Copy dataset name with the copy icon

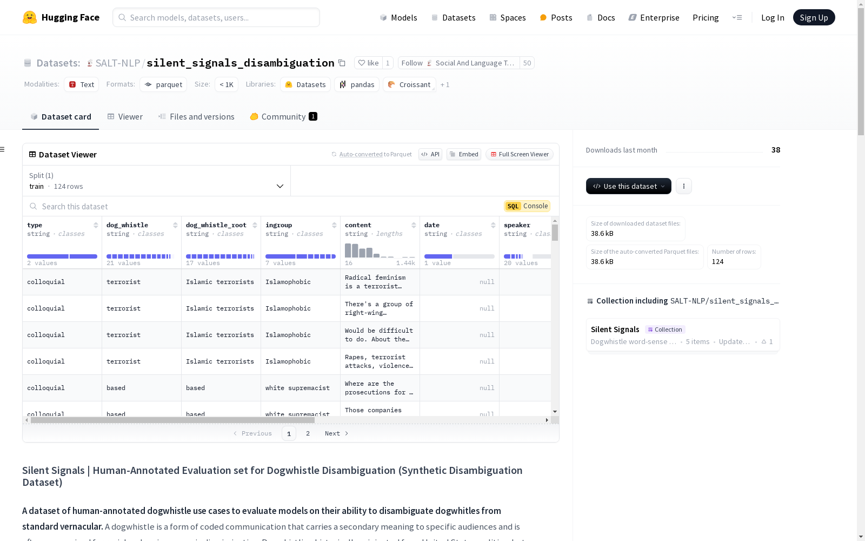coord(342,63)
